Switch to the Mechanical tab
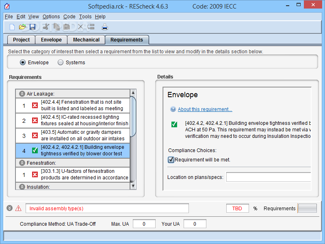325x244 pixels. (86, 39)
